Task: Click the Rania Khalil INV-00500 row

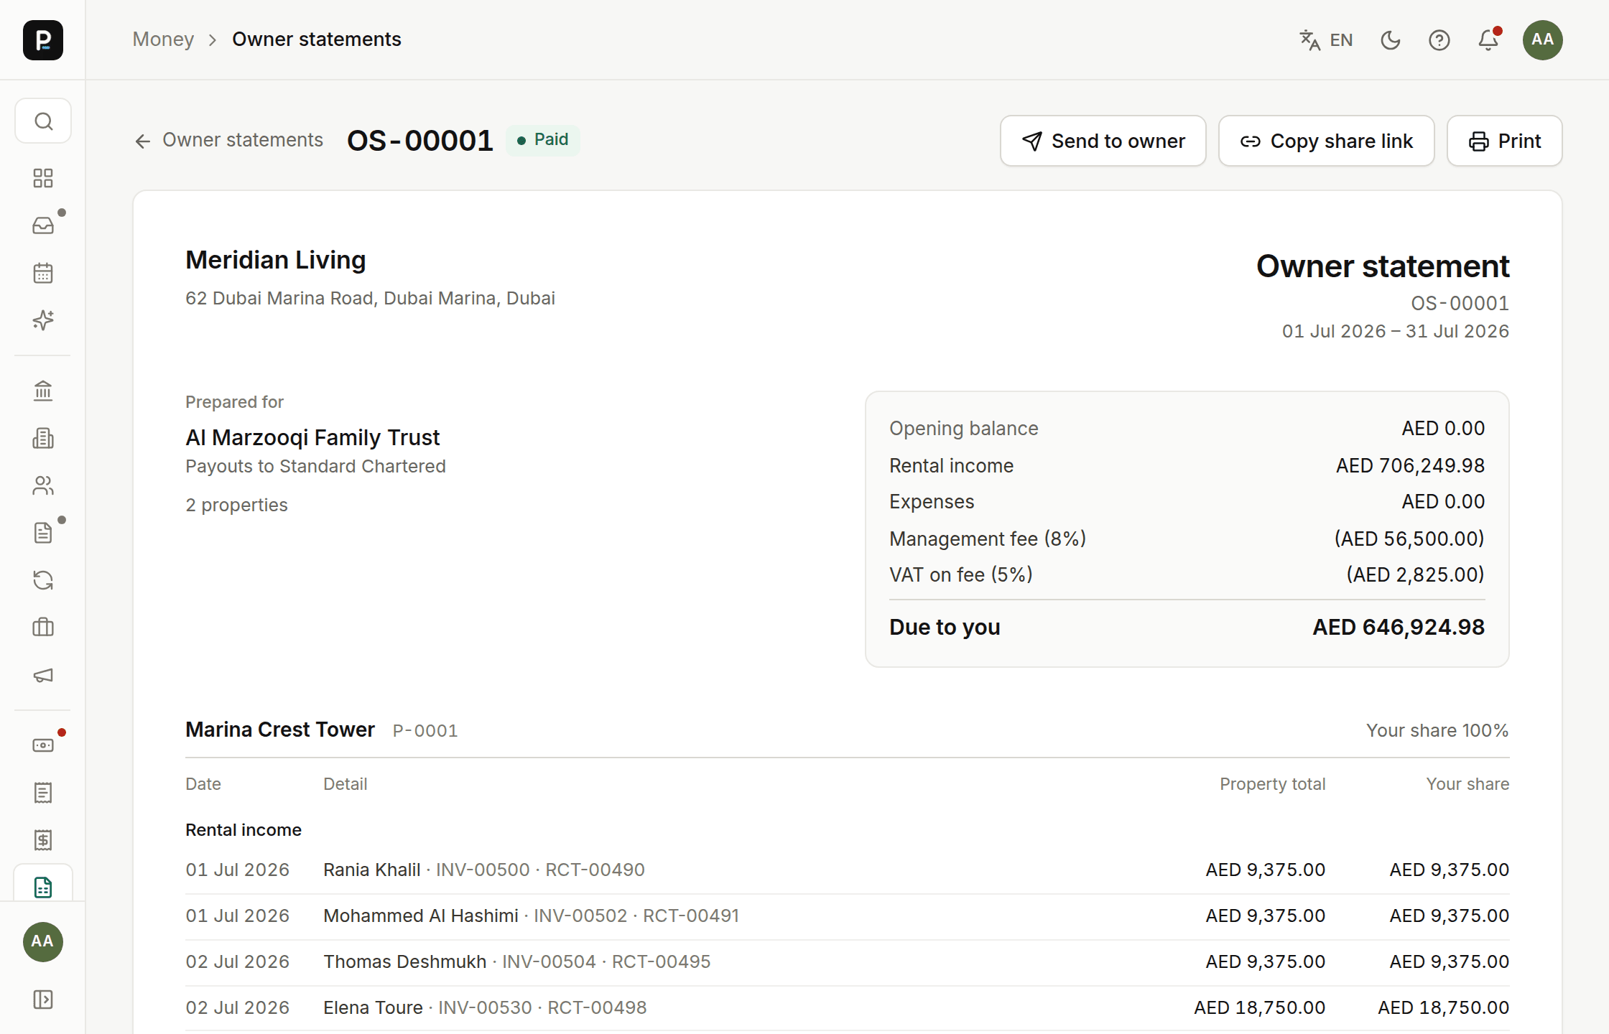Action: click(848, 870)
